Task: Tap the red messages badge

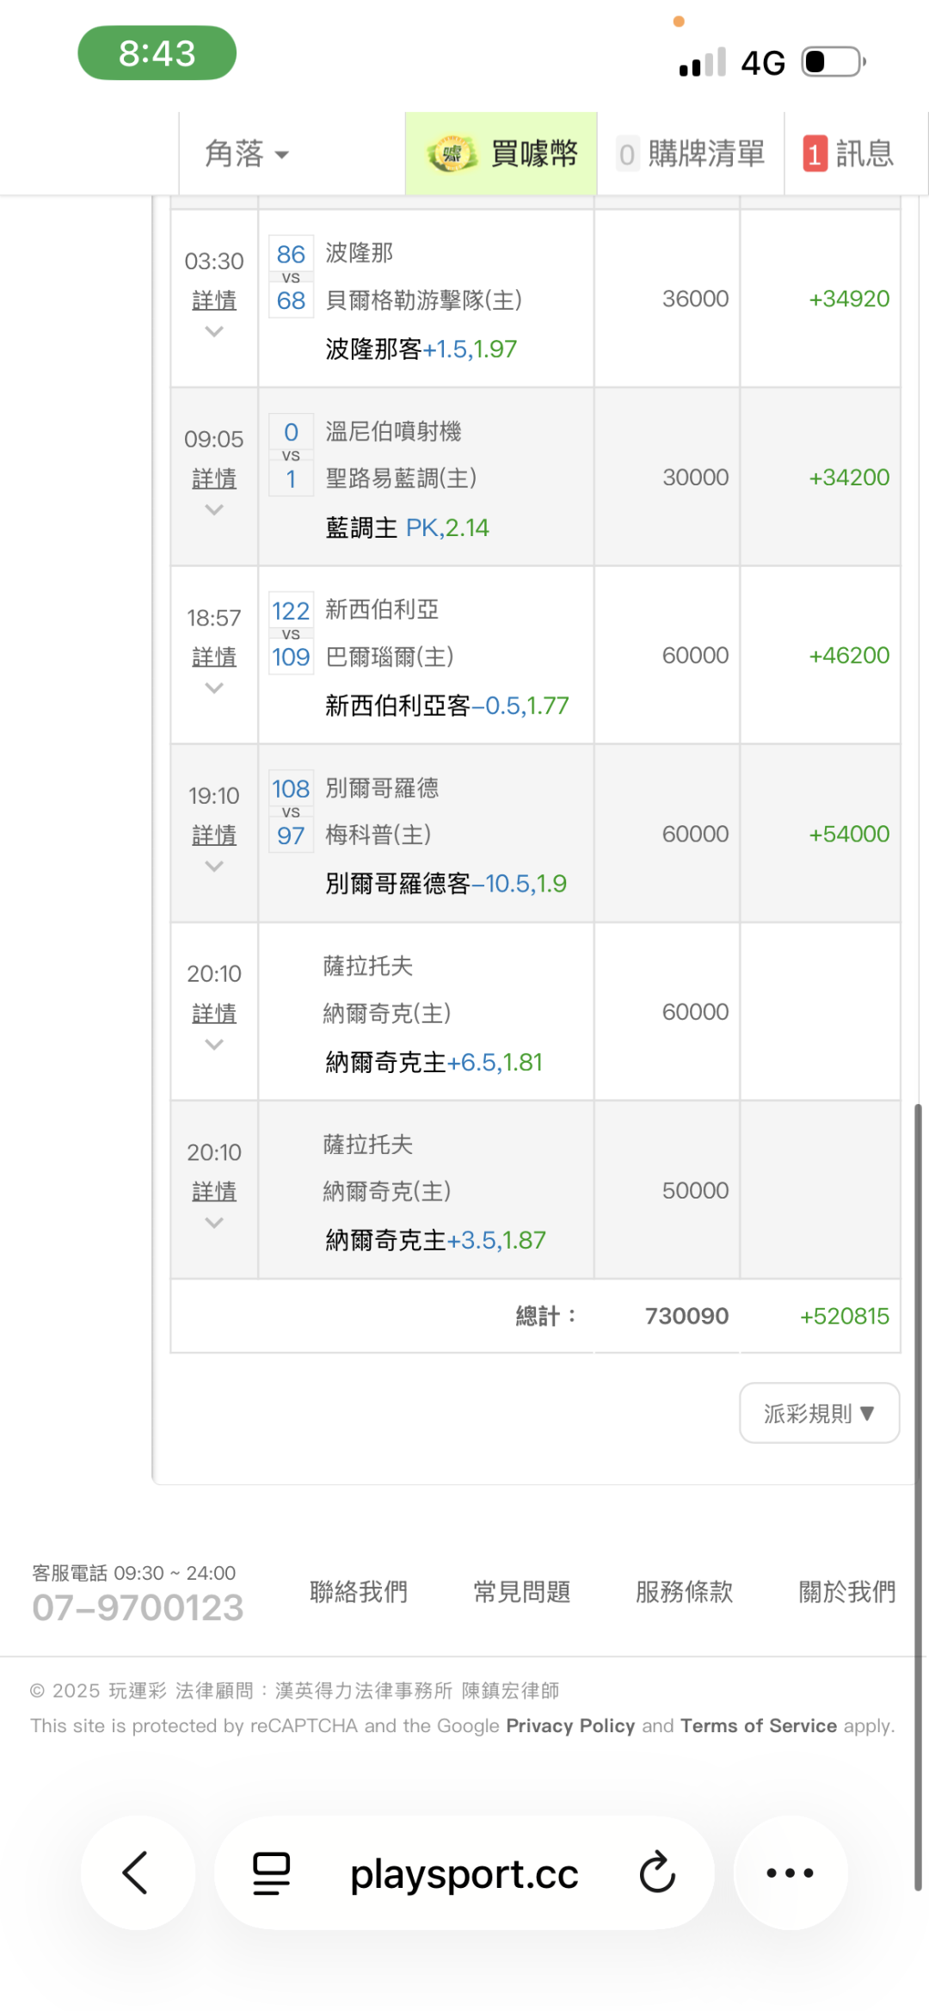Action: click(815, 154)
